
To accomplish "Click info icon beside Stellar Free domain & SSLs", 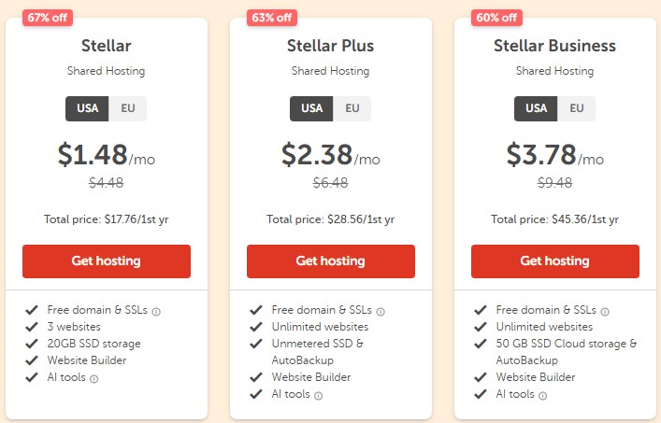I will click(156, 311).
